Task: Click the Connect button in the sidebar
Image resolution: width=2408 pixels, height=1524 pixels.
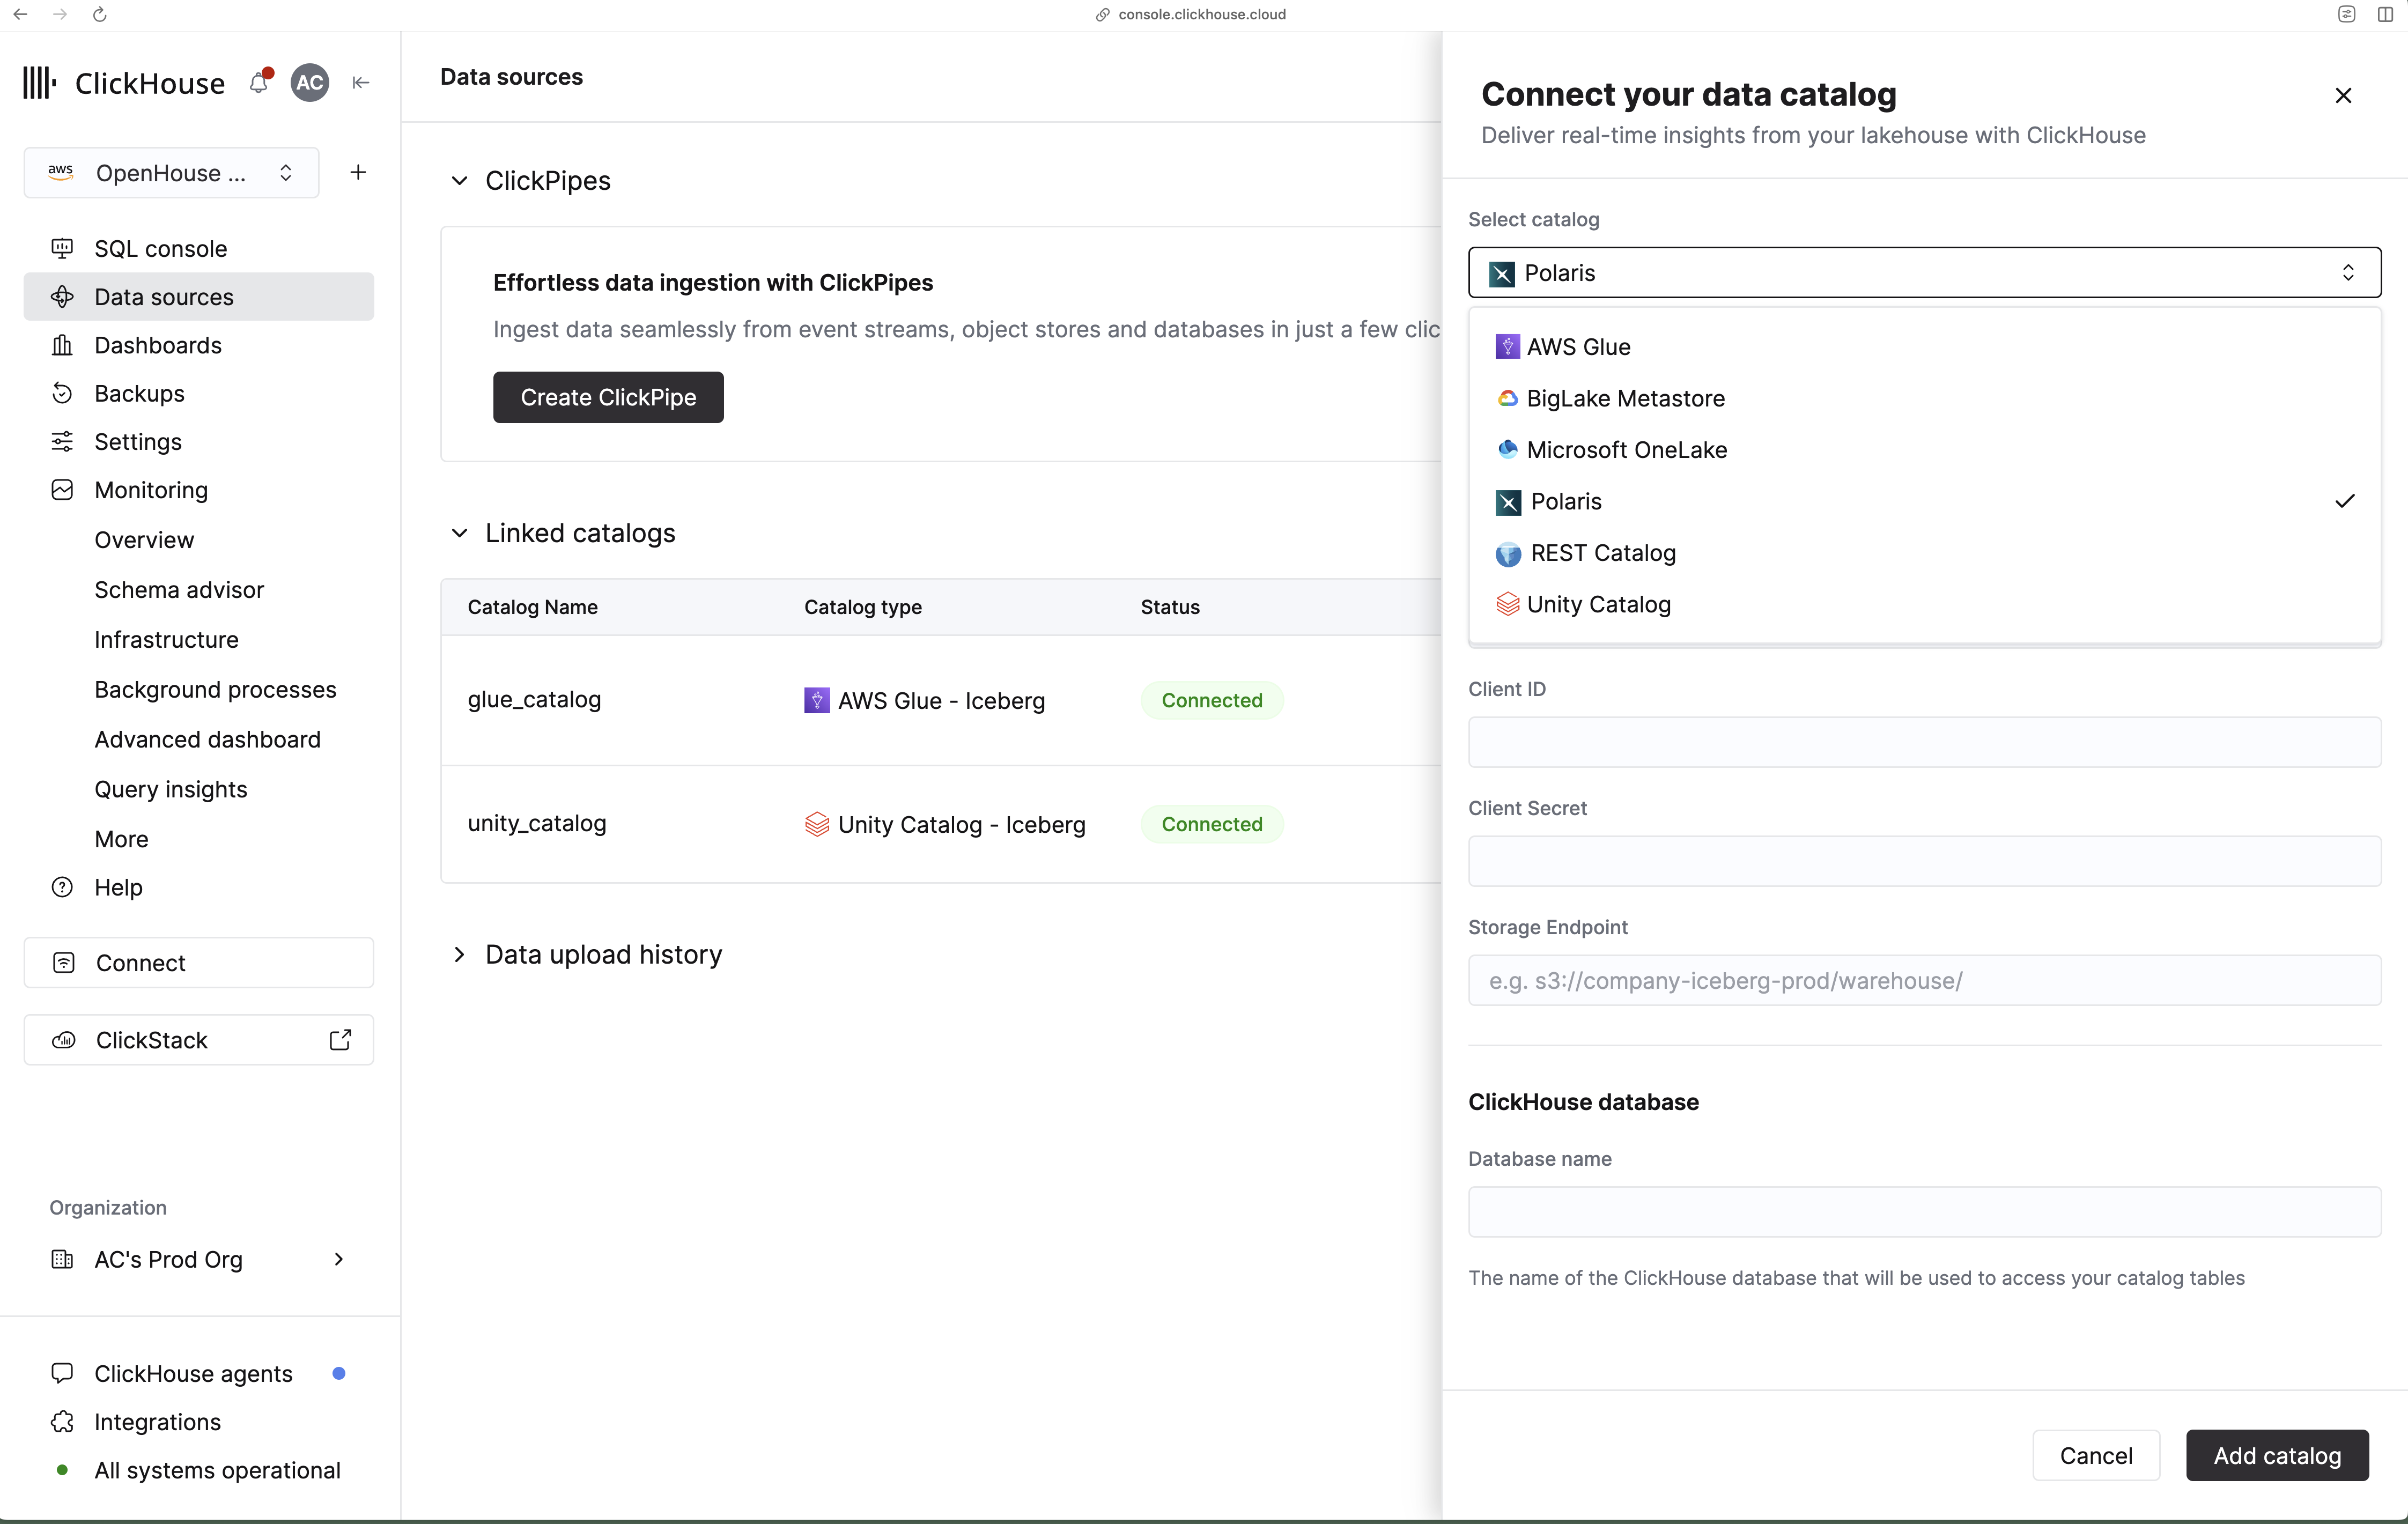Action: 199,963
